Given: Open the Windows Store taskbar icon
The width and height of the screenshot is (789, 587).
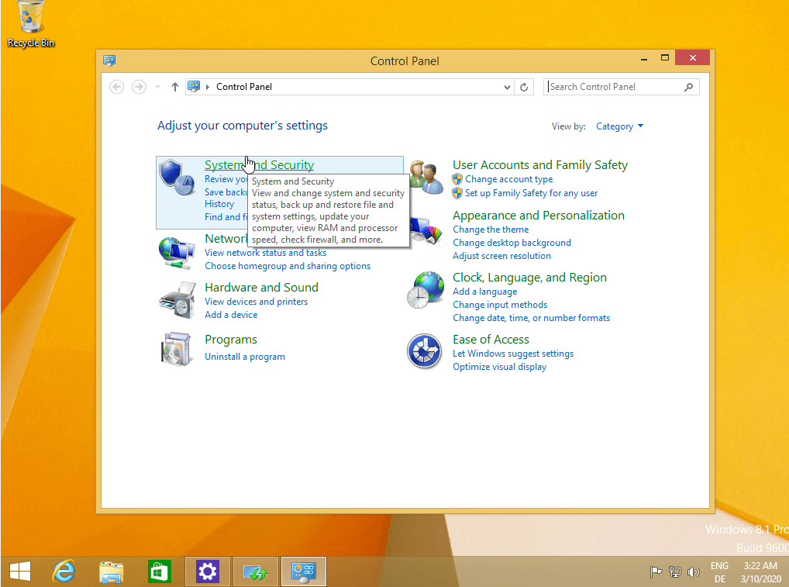Looking at the screenshot, I should pyautogui.click(x=159, y=572).
